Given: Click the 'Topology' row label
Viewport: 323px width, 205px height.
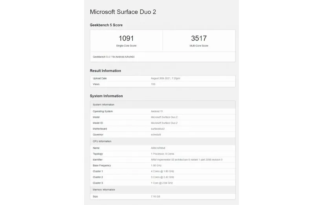Looking at the screenshot, I should 98,154.
